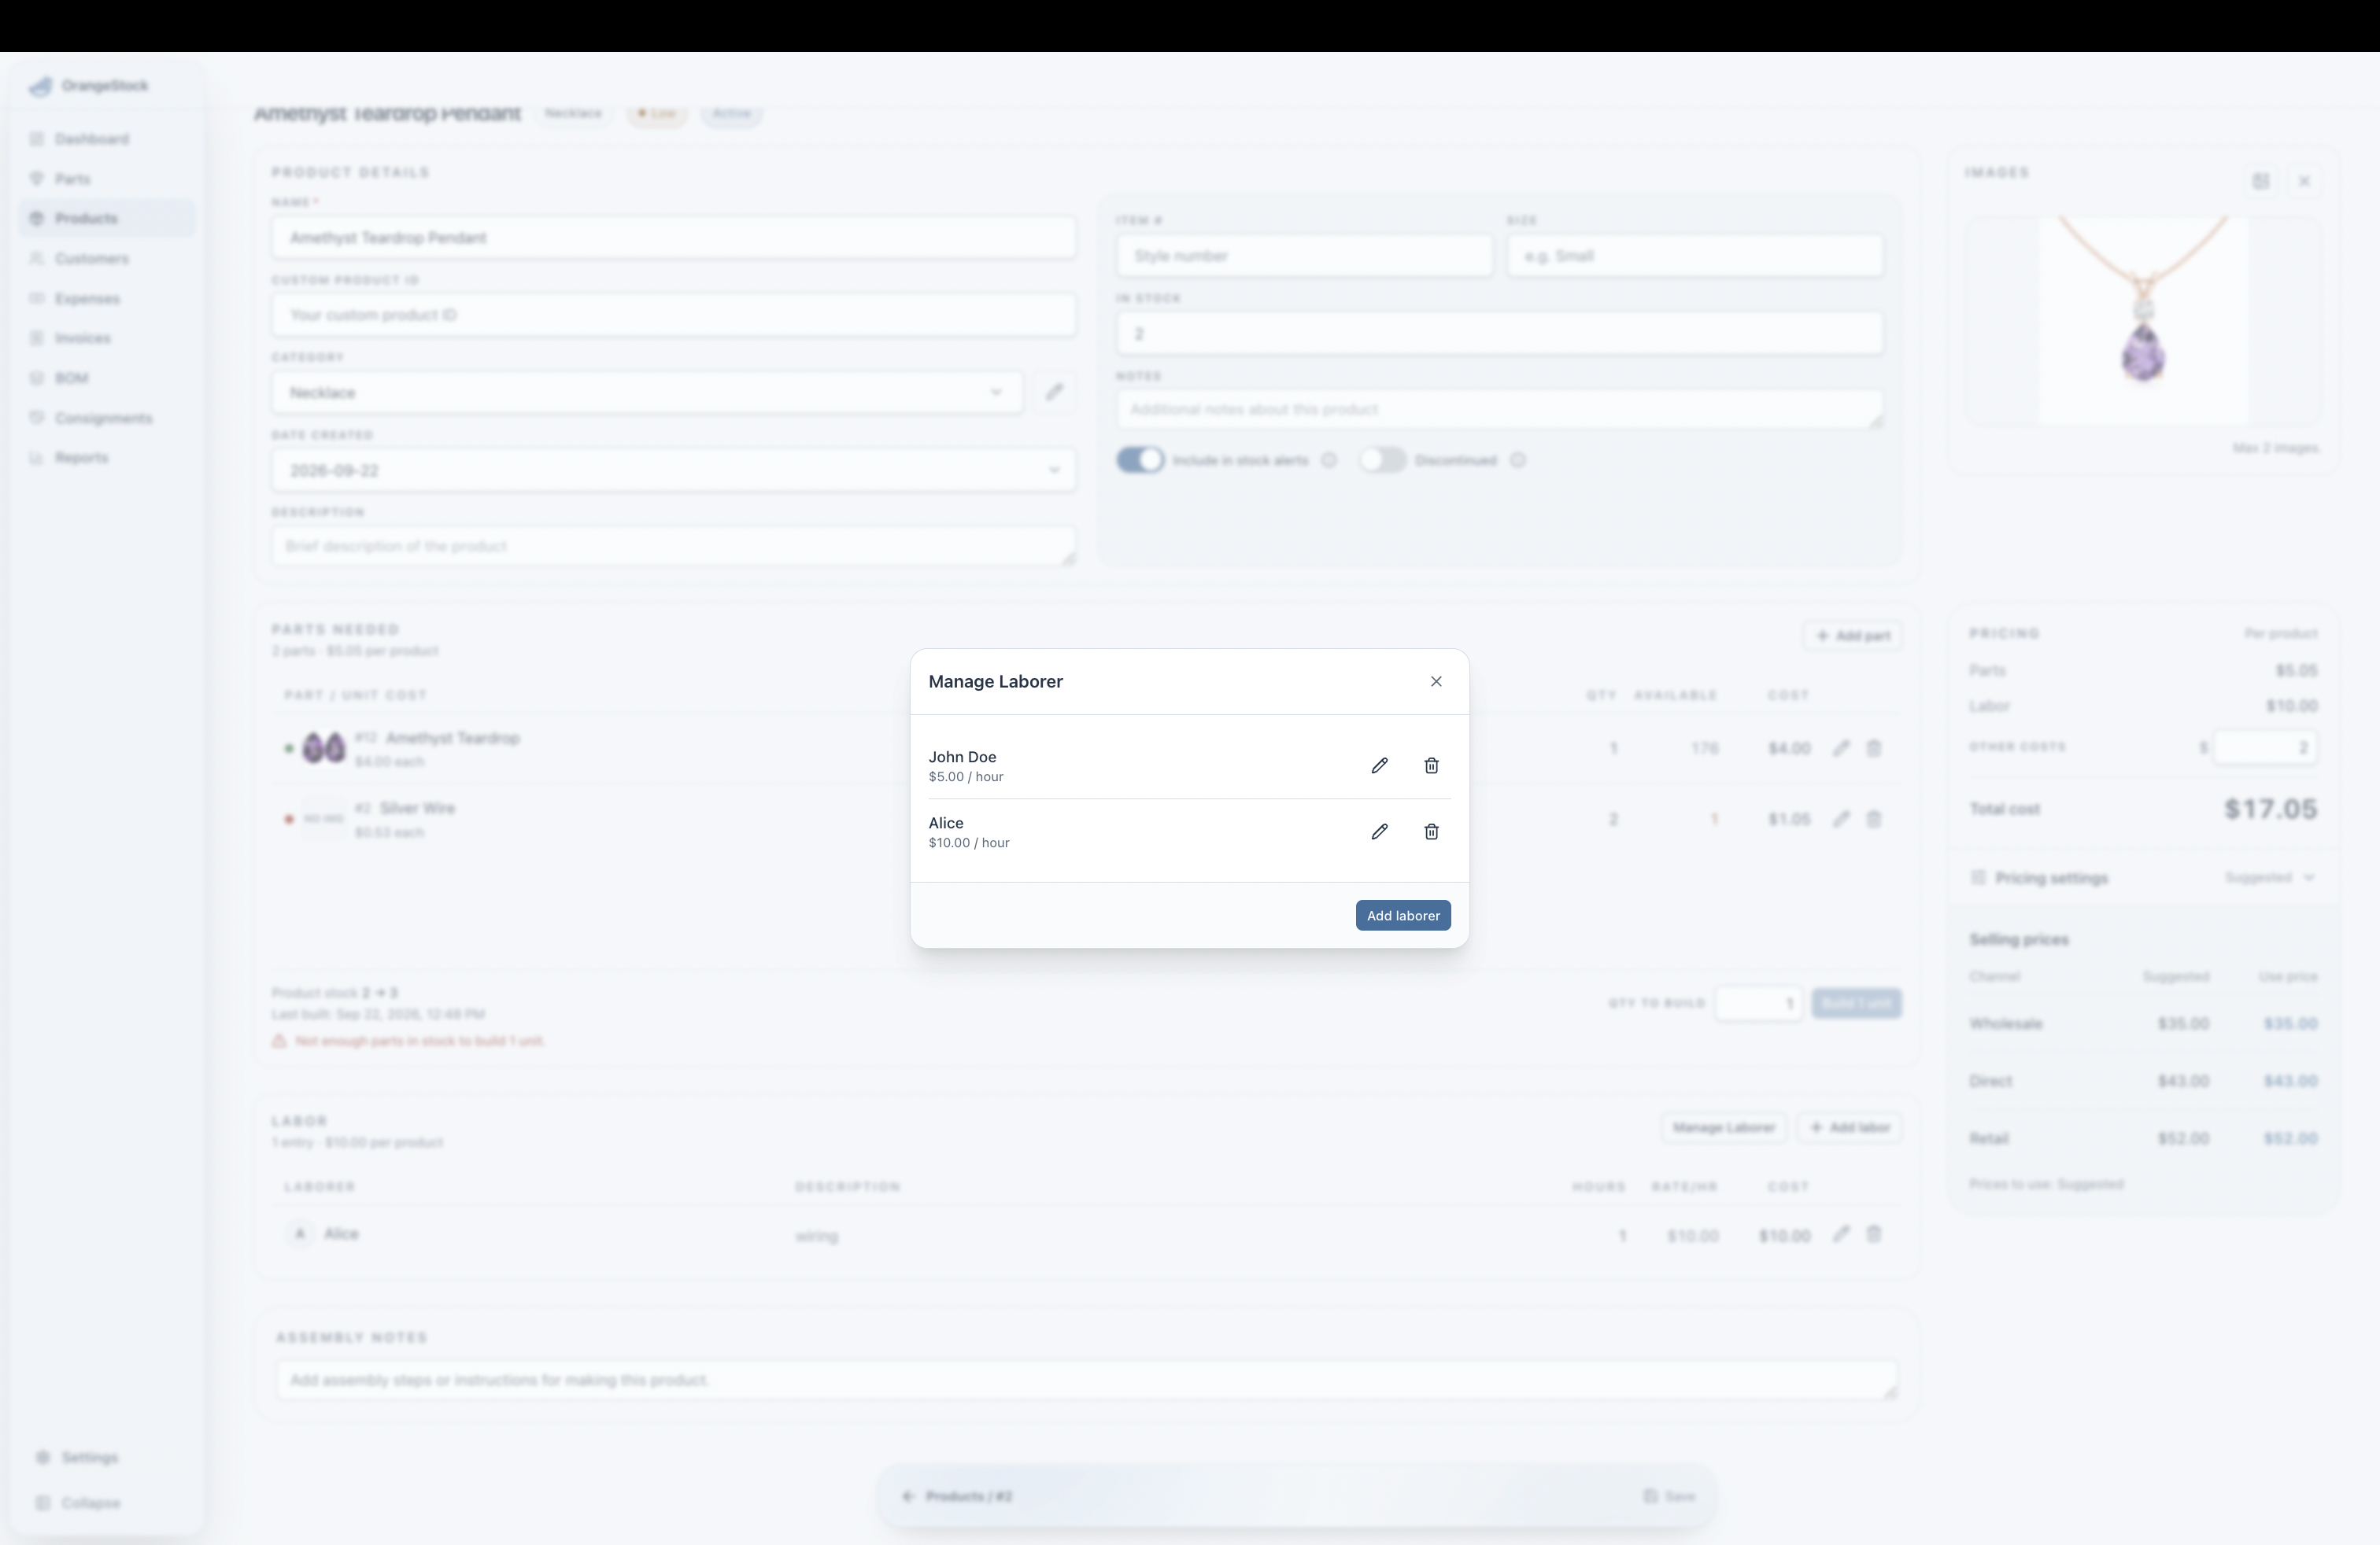Delete Alice laborer with trash icon
The image size is (2380, 1545).
pyautogui.click(x=1431, y=831)
